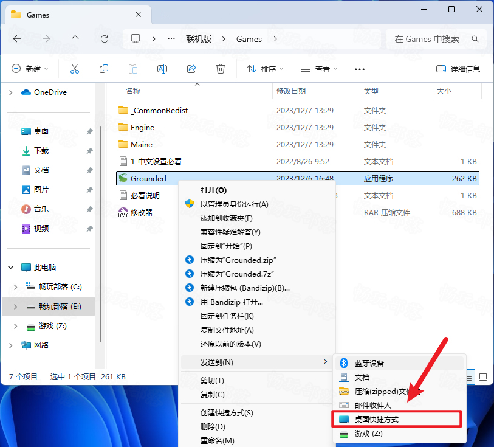Click the navigation pane scrollbar
The width and height of the screenshot is (494, 447).
[x=100, y=234]
